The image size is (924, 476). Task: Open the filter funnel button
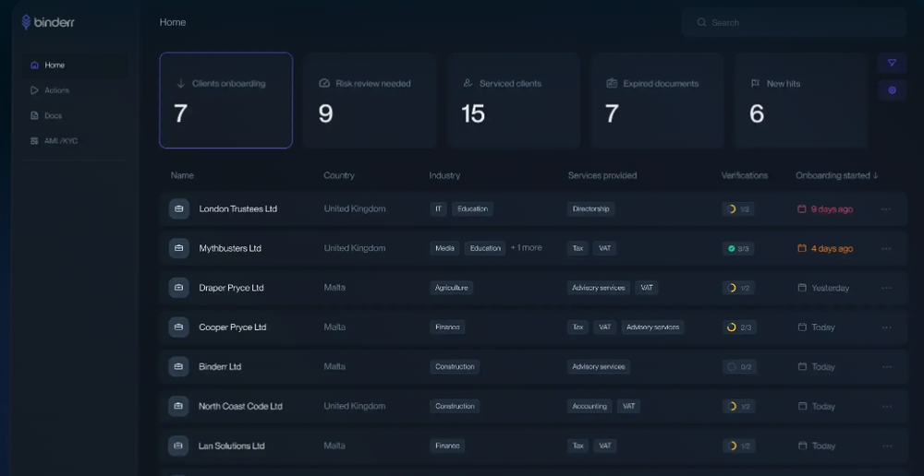coord(892,63)
